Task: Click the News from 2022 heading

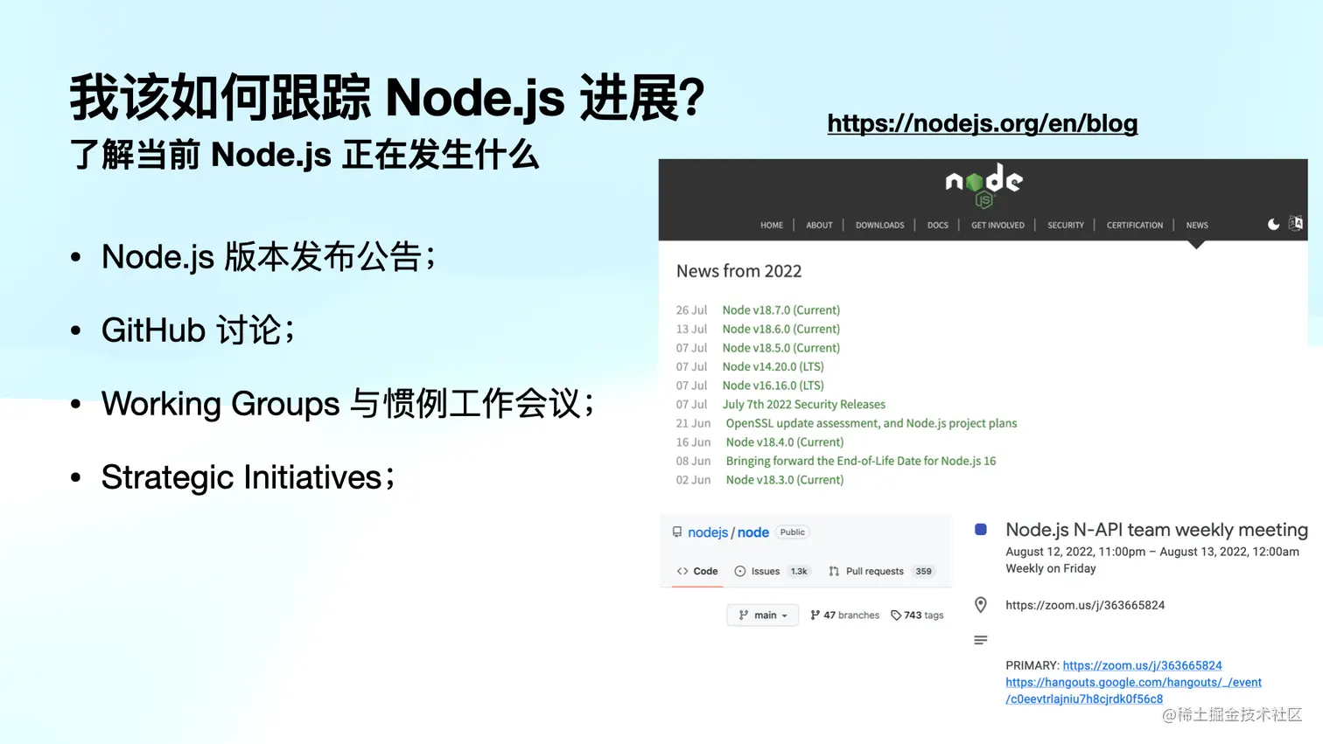Action: pos(739,271)
